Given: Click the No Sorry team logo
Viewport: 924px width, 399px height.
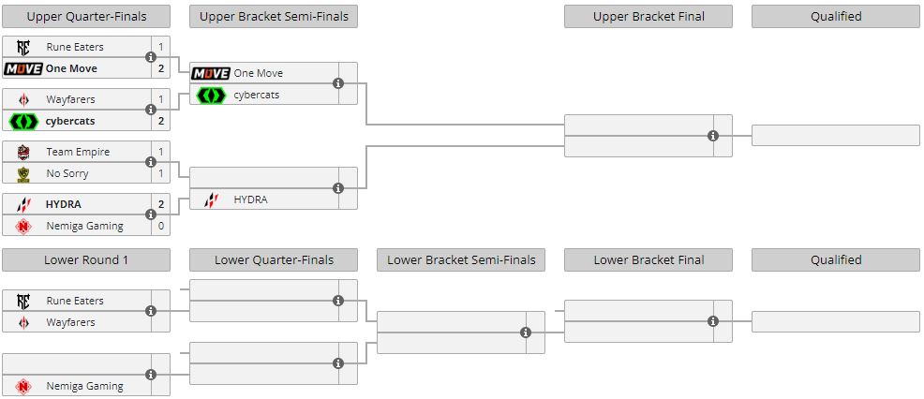Looking at the screenshot, I should click(24, 173).
